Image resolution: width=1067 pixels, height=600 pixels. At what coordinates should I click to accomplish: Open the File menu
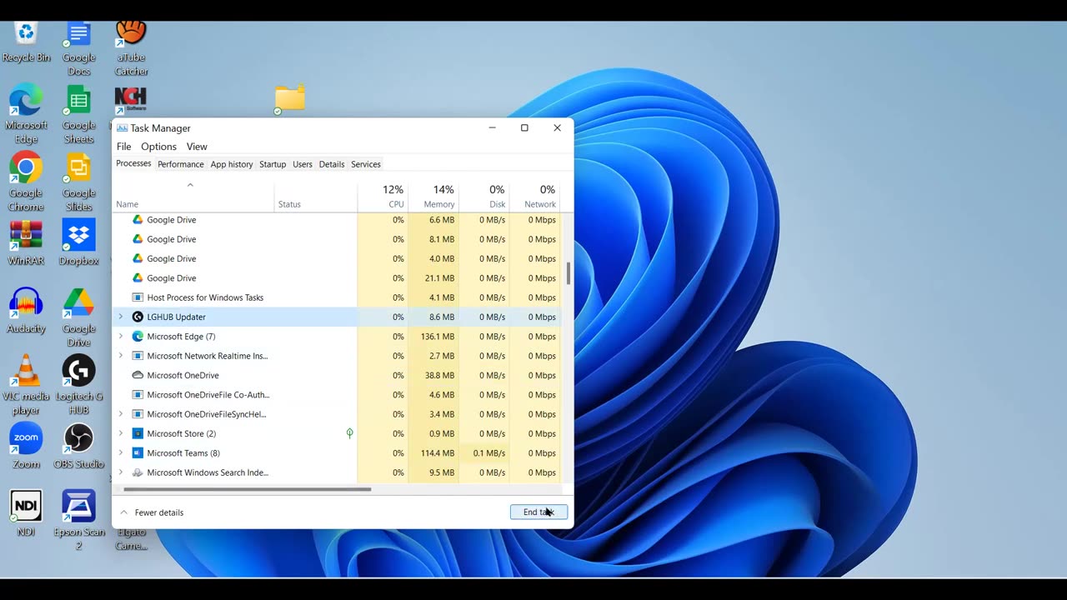click(123, 147)
